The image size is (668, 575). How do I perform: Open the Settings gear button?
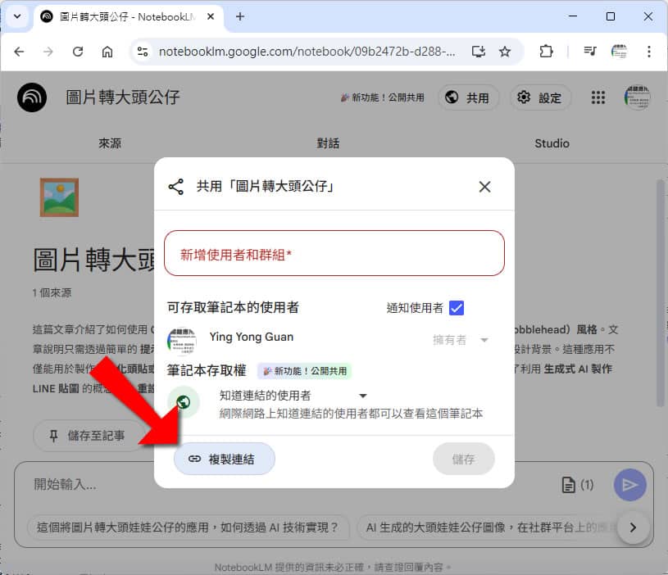click(540, 97)
